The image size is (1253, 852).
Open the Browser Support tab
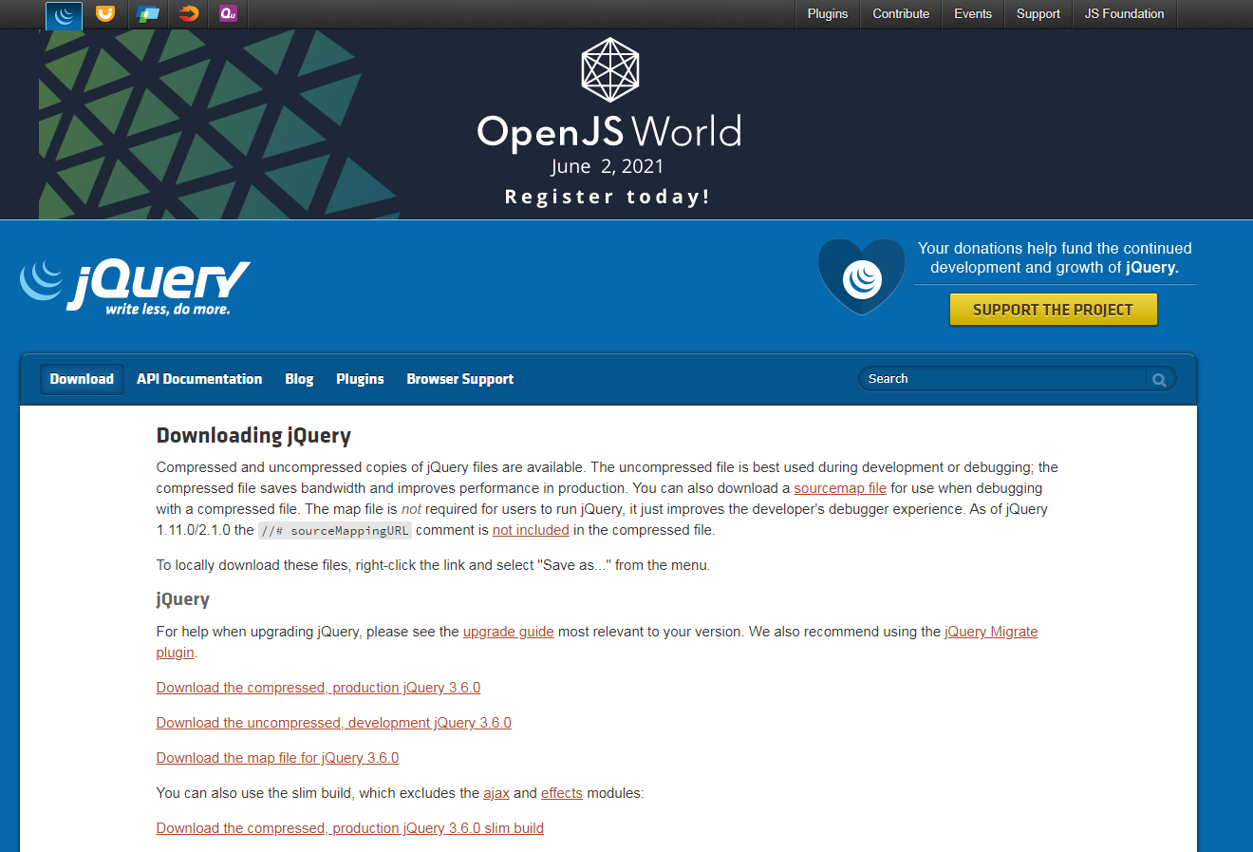[x=460, y=379]
